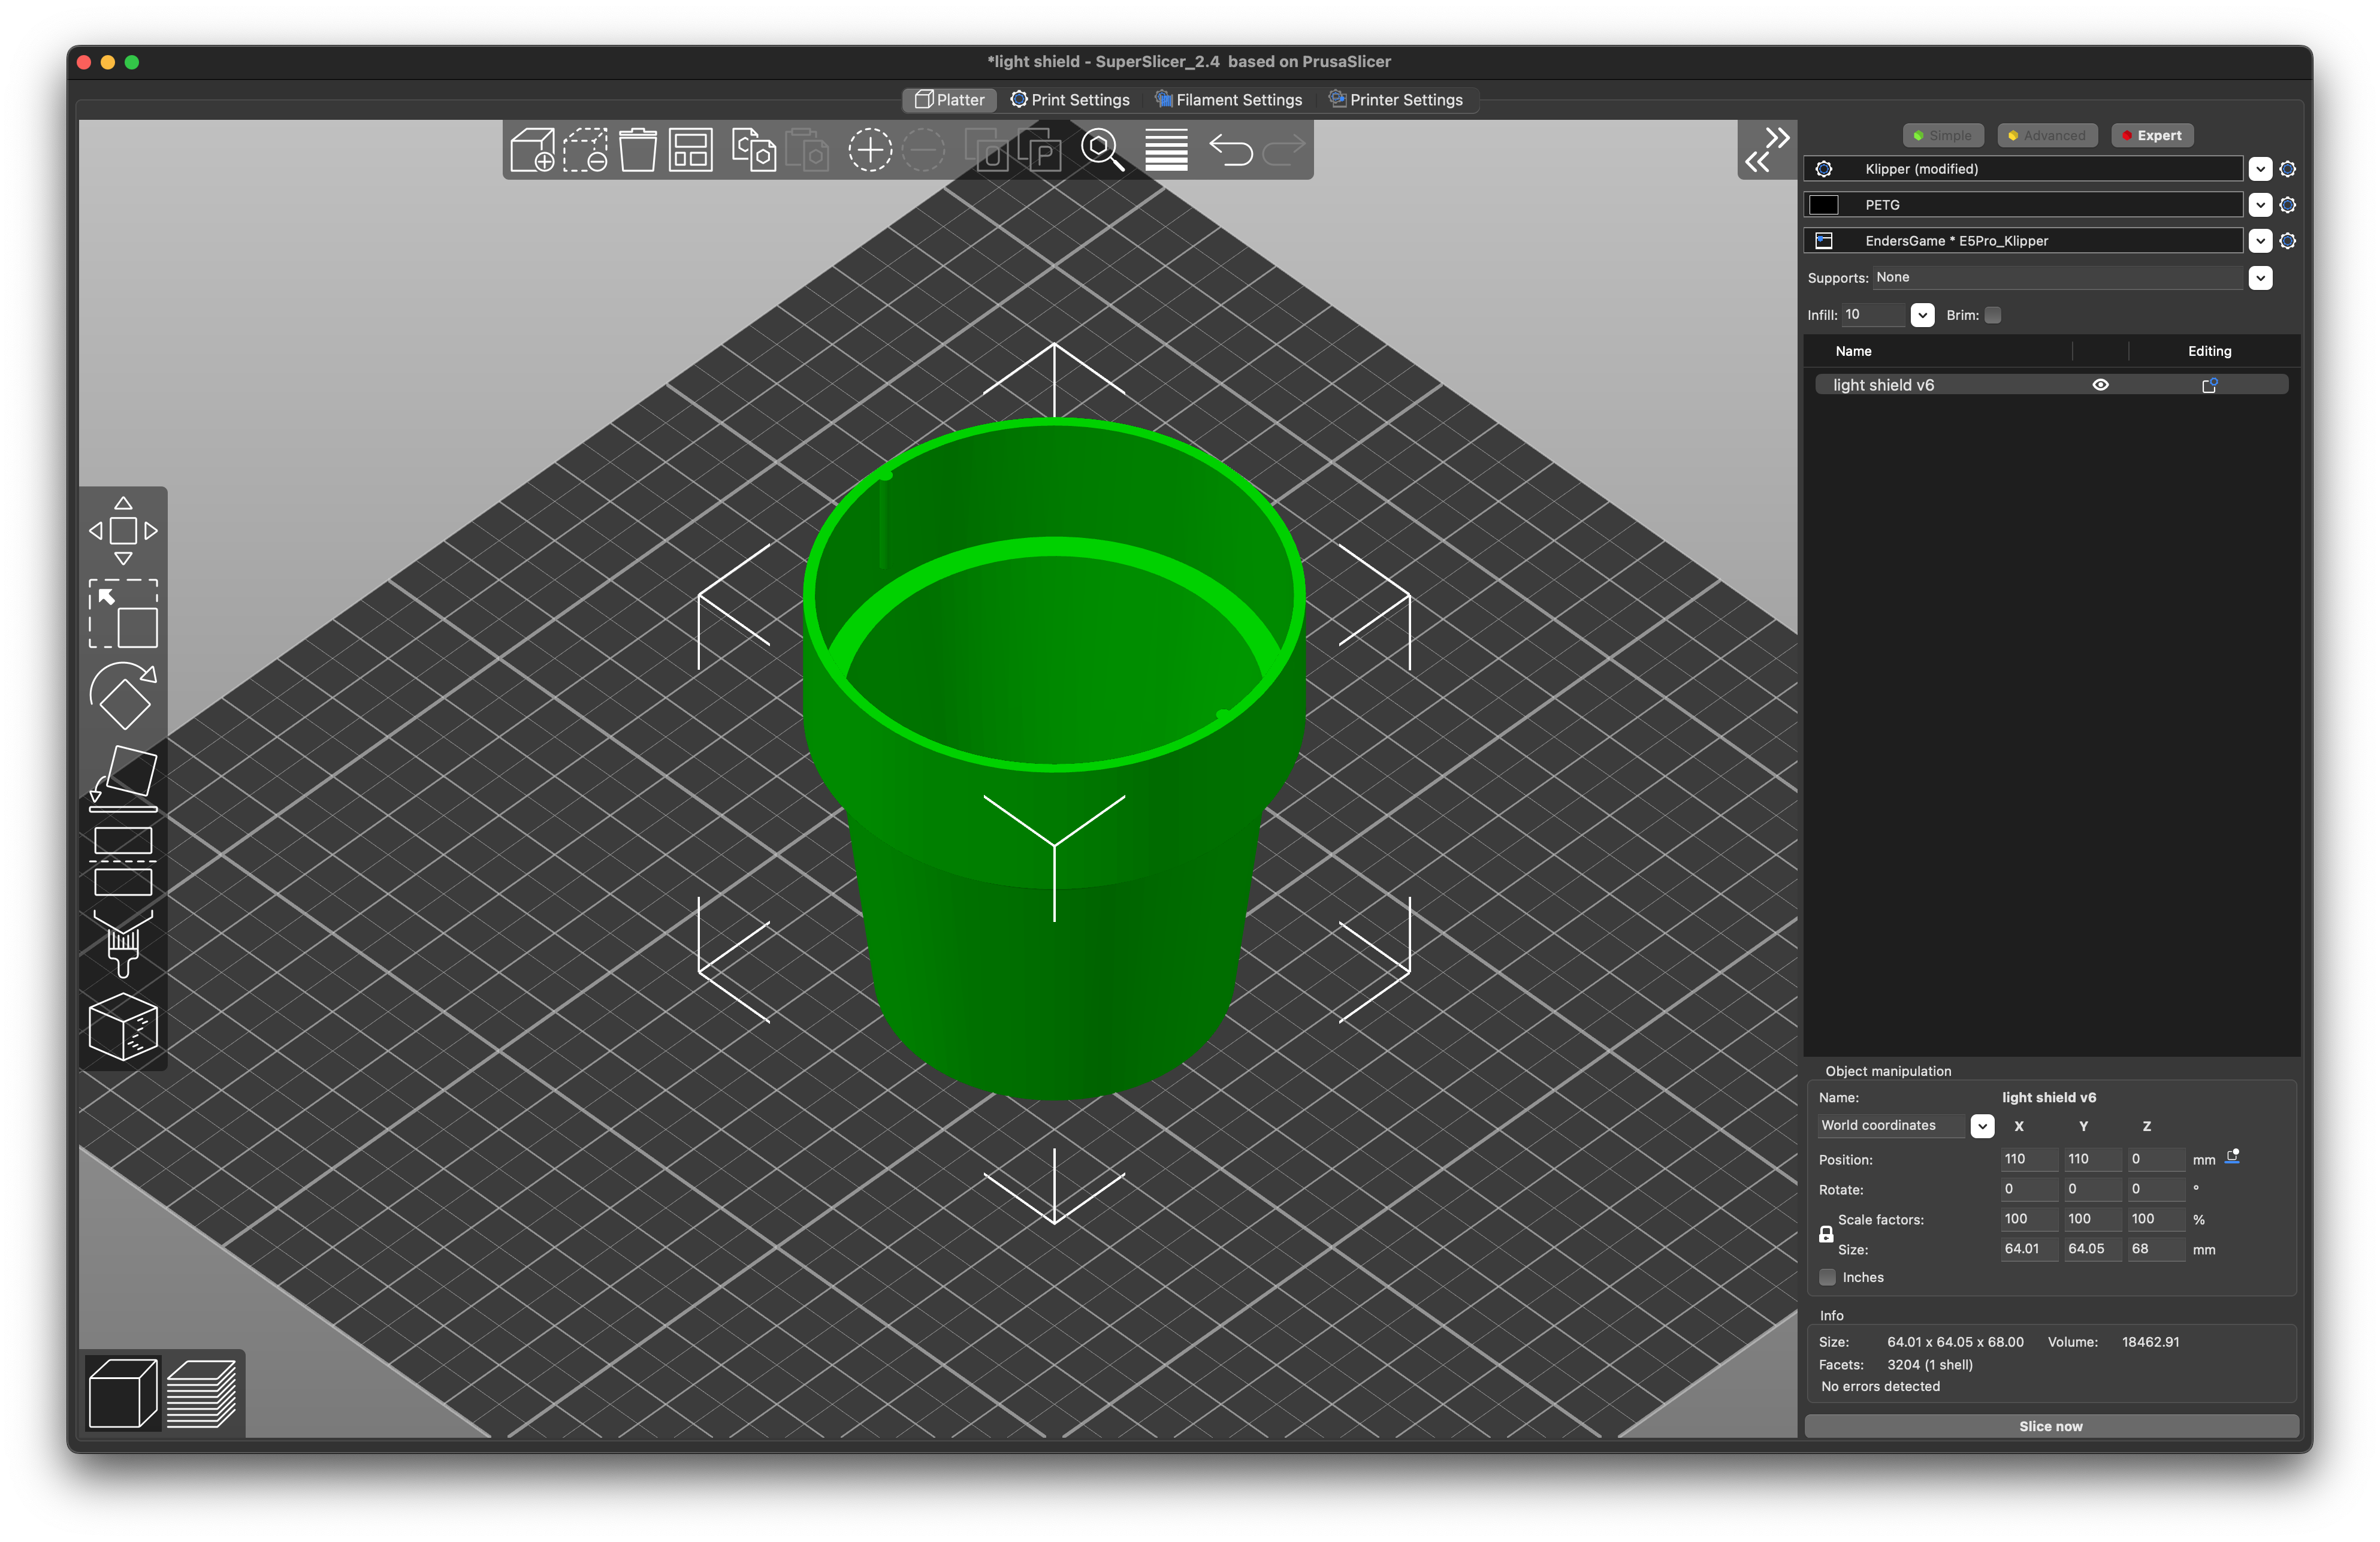This screenshot has height=1542, width=2380.
Task: Click the Add object toolbar icon
Action: pyautogui.click(x=532, y=150)
